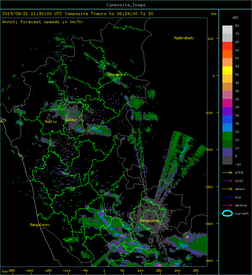252x275 pixels.
Task: Select the dark orange 60-57 dBZ swatch
Action: [227, 54]
